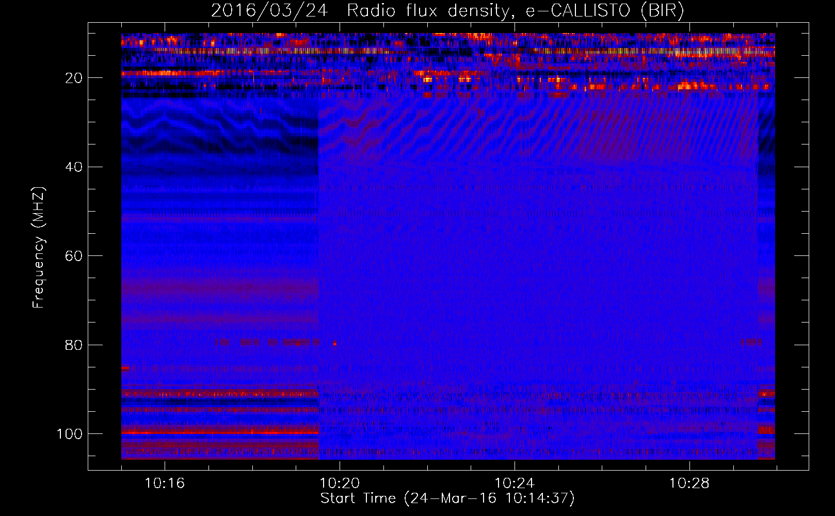Click the '40' frequency tick label
The width and height of the screenshot is (835, 516).
tap(74, 167)
